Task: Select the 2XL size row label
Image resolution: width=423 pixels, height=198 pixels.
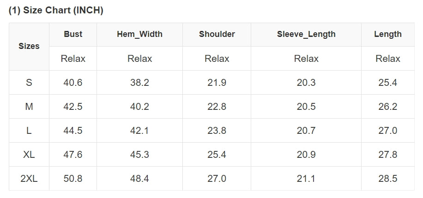Action: point(29,179)
